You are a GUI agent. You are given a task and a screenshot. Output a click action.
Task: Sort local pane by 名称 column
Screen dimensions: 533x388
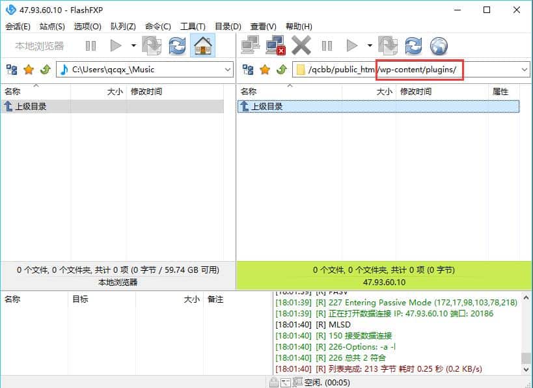point(36,92)
